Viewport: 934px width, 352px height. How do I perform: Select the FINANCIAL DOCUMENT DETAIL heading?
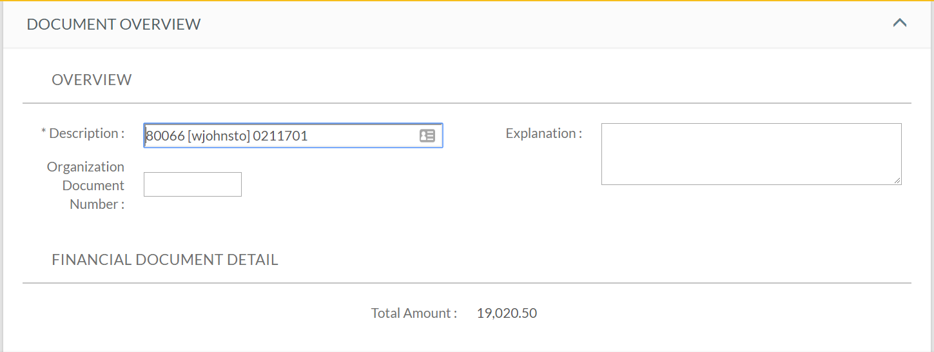tap(165, 260)
